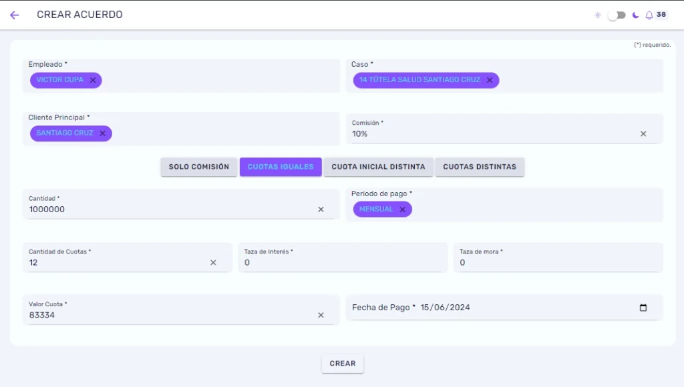
Task: Select the SOLO COMISIÓN tab
Action: click(199, 167)
